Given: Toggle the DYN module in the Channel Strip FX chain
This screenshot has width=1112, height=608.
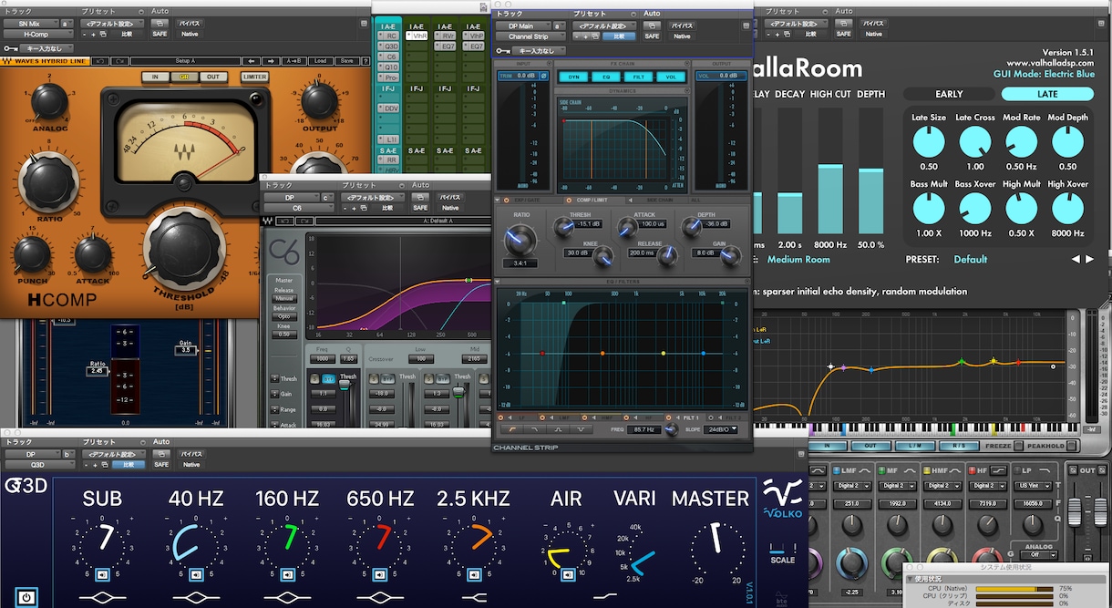Looking at the screenshot, I should [573, 77].
